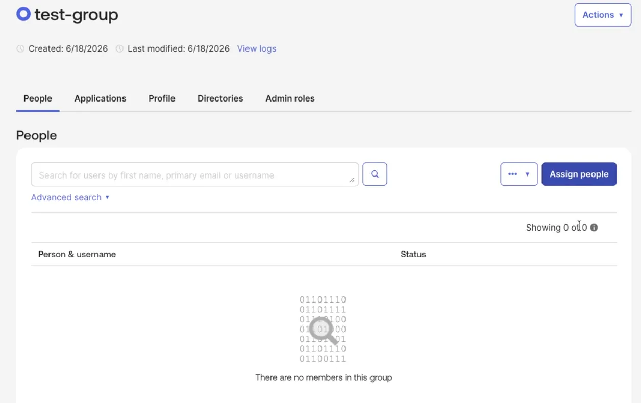Click the Last modified: 6/18/2026 text
The height and width of the screenshot is (403, 641).
(x=179, y=49)
